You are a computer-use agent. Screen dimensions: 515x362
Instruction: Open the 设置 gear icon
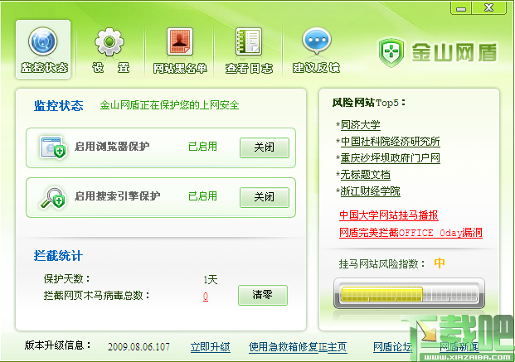pyautogui.click(x=109, y=41)
